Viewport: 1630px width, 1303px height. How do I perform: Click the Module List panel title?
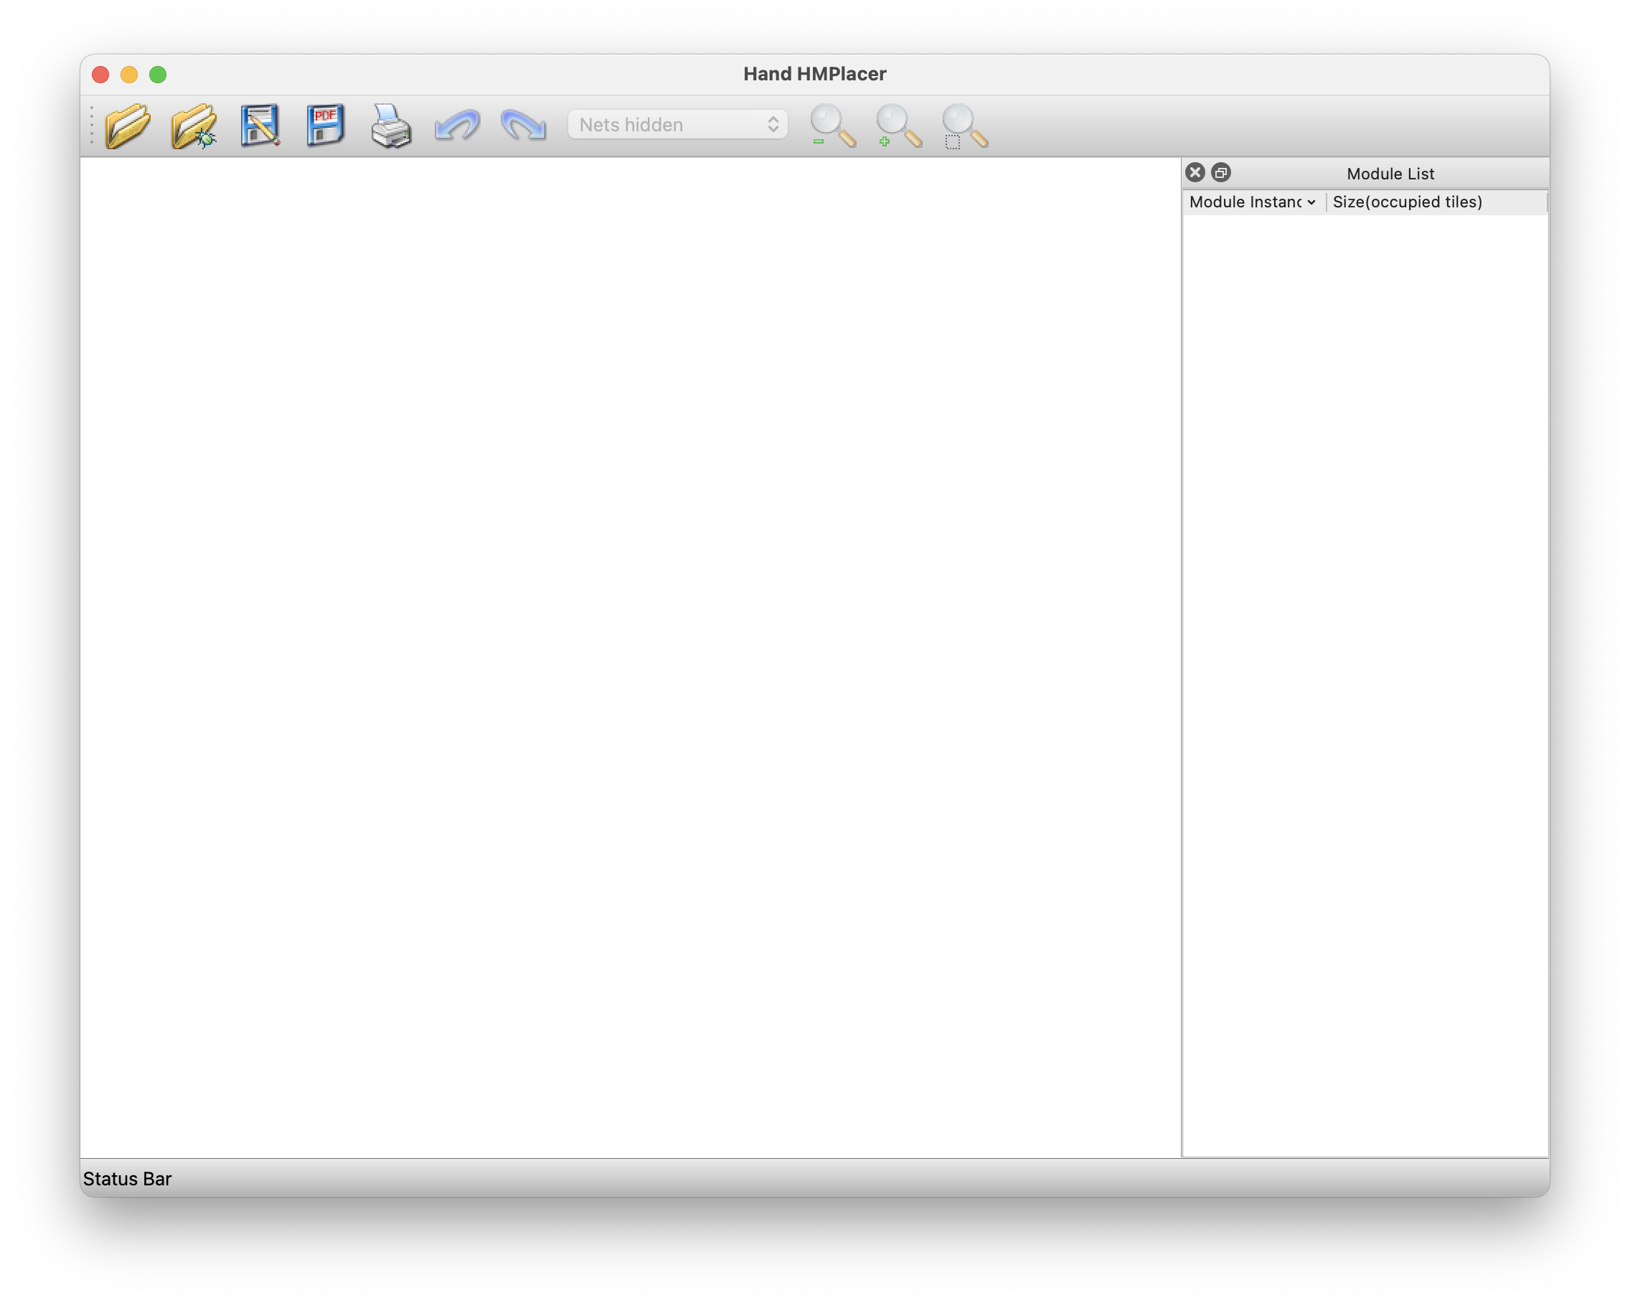click(x=1390, y=174)
